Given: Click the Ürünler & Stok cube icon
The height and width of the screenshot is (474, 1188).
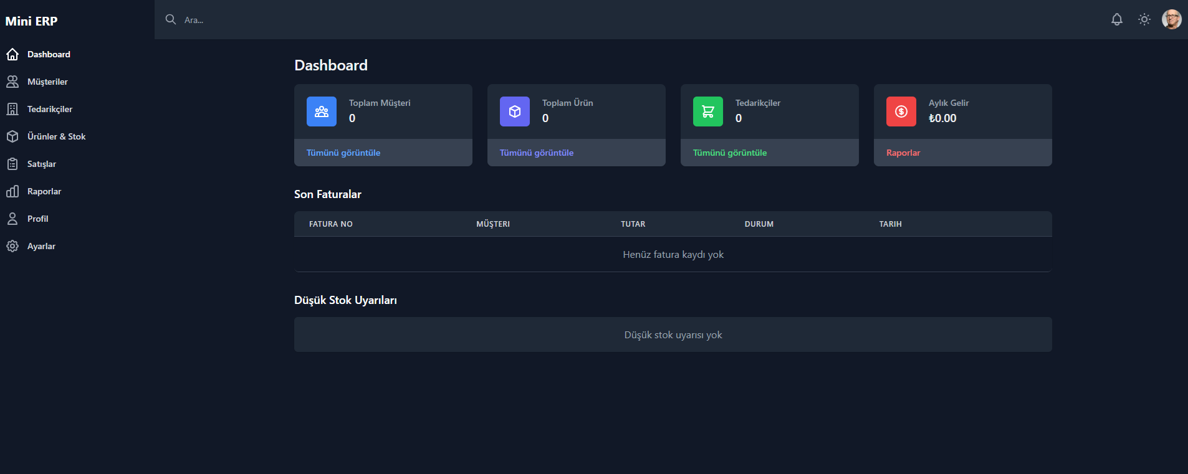Looking at the screenshot, I should 12,136.
